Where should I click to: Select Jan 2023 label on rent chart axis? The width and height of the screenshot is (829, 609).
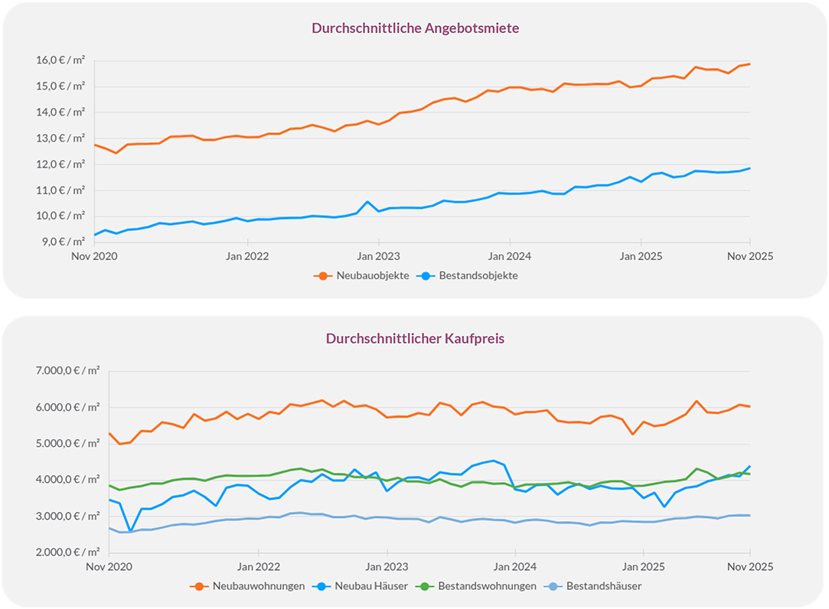pos(378,256)
